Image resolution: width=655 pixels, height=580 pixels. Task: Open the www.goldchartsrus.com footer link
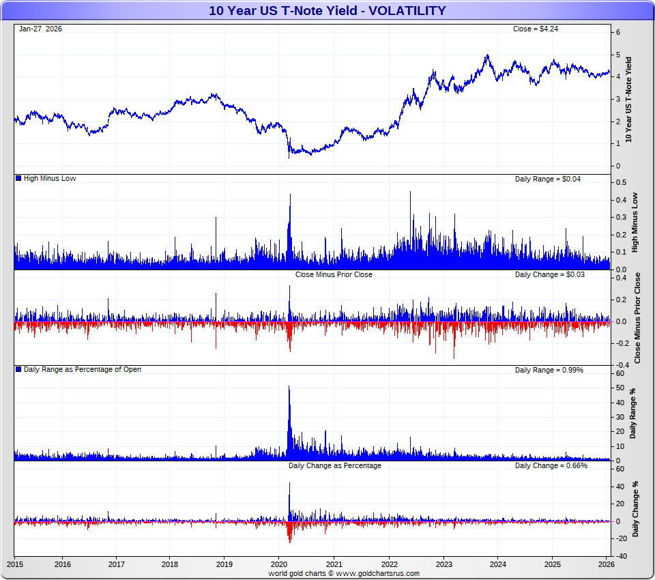click(377, 573)
